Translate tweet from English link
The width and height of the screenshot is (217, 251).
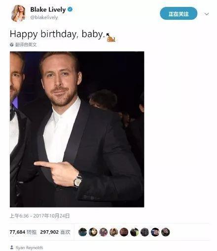pos(26,44)
